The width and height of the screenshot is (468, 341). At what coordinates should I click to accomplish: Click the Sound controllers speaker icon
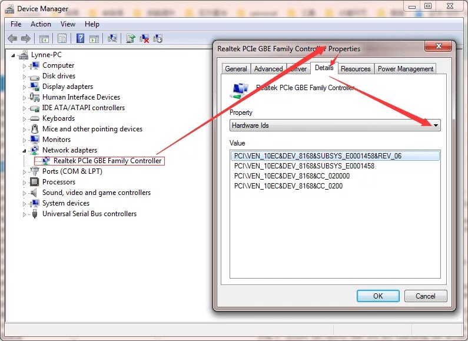[x=34, y=193]
